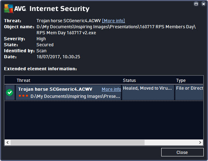The height and width of the screenshot is (161, 208).
Task: Click the truncated D:\My Documents path in row
Action: pos(75,96)
